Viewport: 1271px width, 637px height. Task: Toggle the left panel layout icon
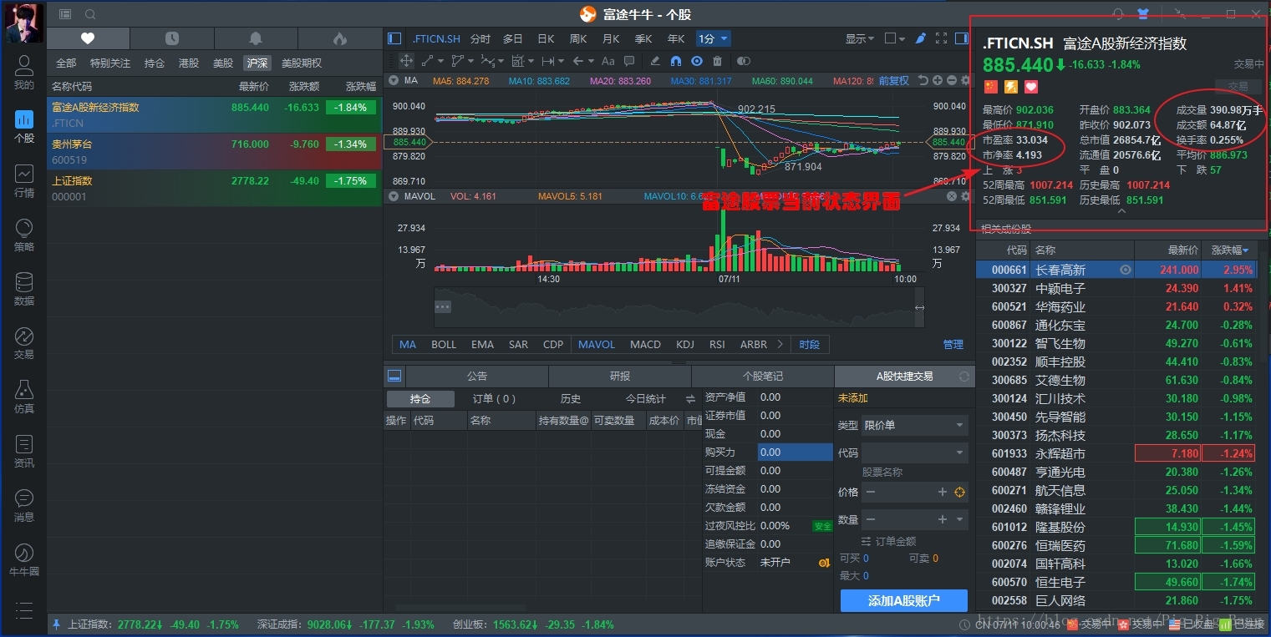(394, 38)
